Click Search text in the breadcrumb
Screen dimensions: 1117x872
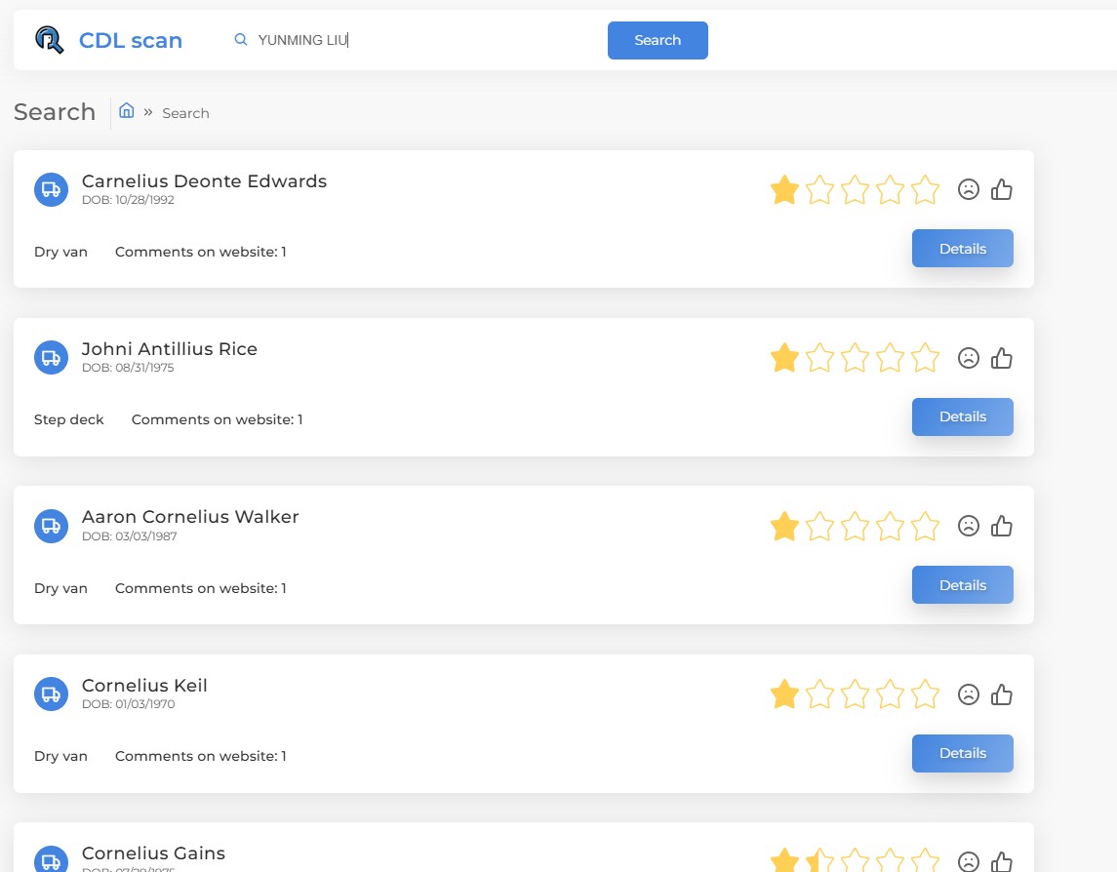point(185,113)
